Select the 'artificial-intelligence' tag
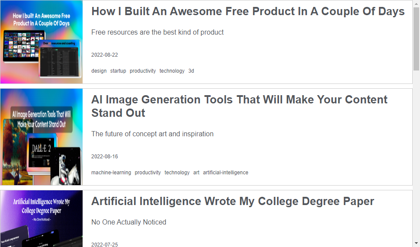The width and height of the screenshot is (420, 247). tap(225, 173)
